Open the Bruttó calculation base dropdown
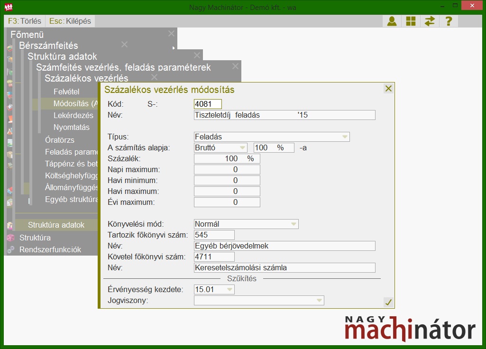This screenshot has height=349, width=486. point(242,147)
